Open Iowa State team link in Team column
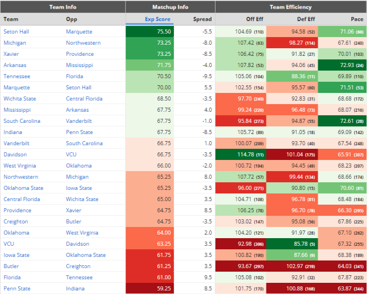This screenshot has width=367, height=294. coord(16,255)
